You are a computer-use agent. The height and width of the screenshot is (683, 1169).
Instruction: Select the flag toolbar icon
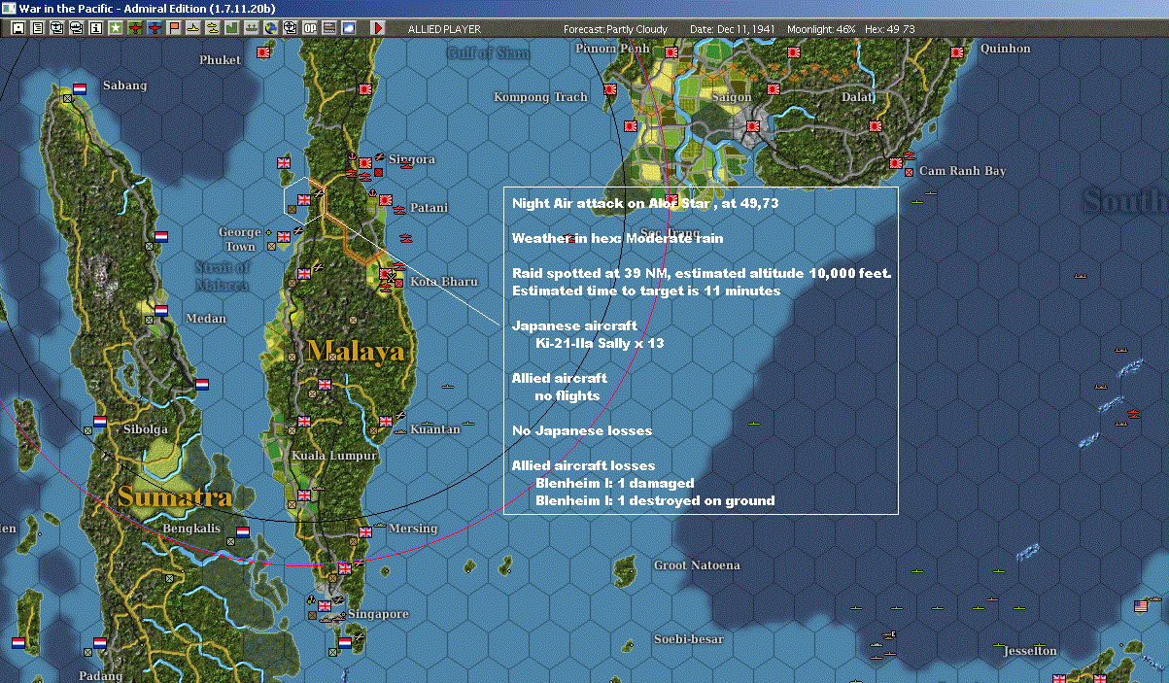coord(174,28)
